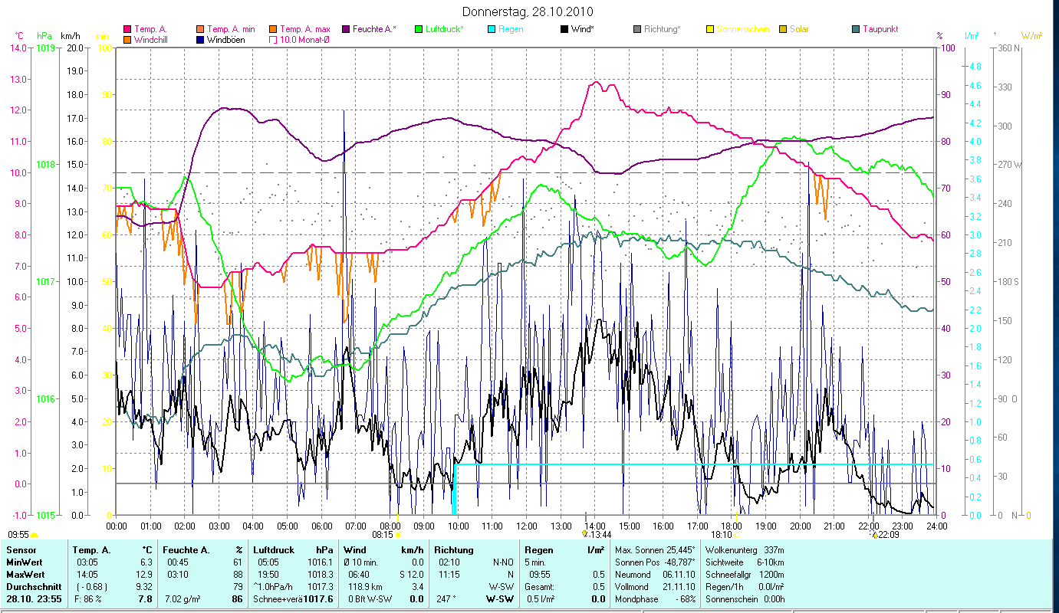The height and width of the screenshot is (613, 1059).
Task: Click the sunrise icon next to 08:15
Action: click(x=398, y=535)
